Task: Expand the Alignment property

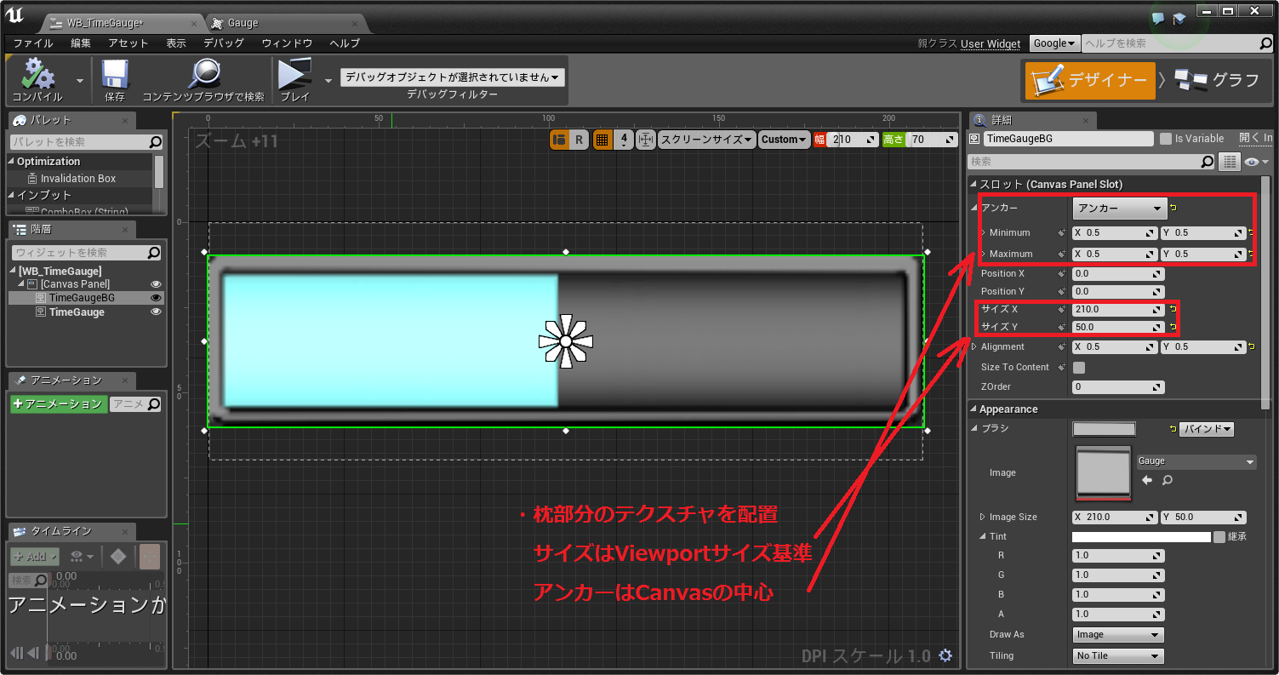Action: (x=975, y=346)
